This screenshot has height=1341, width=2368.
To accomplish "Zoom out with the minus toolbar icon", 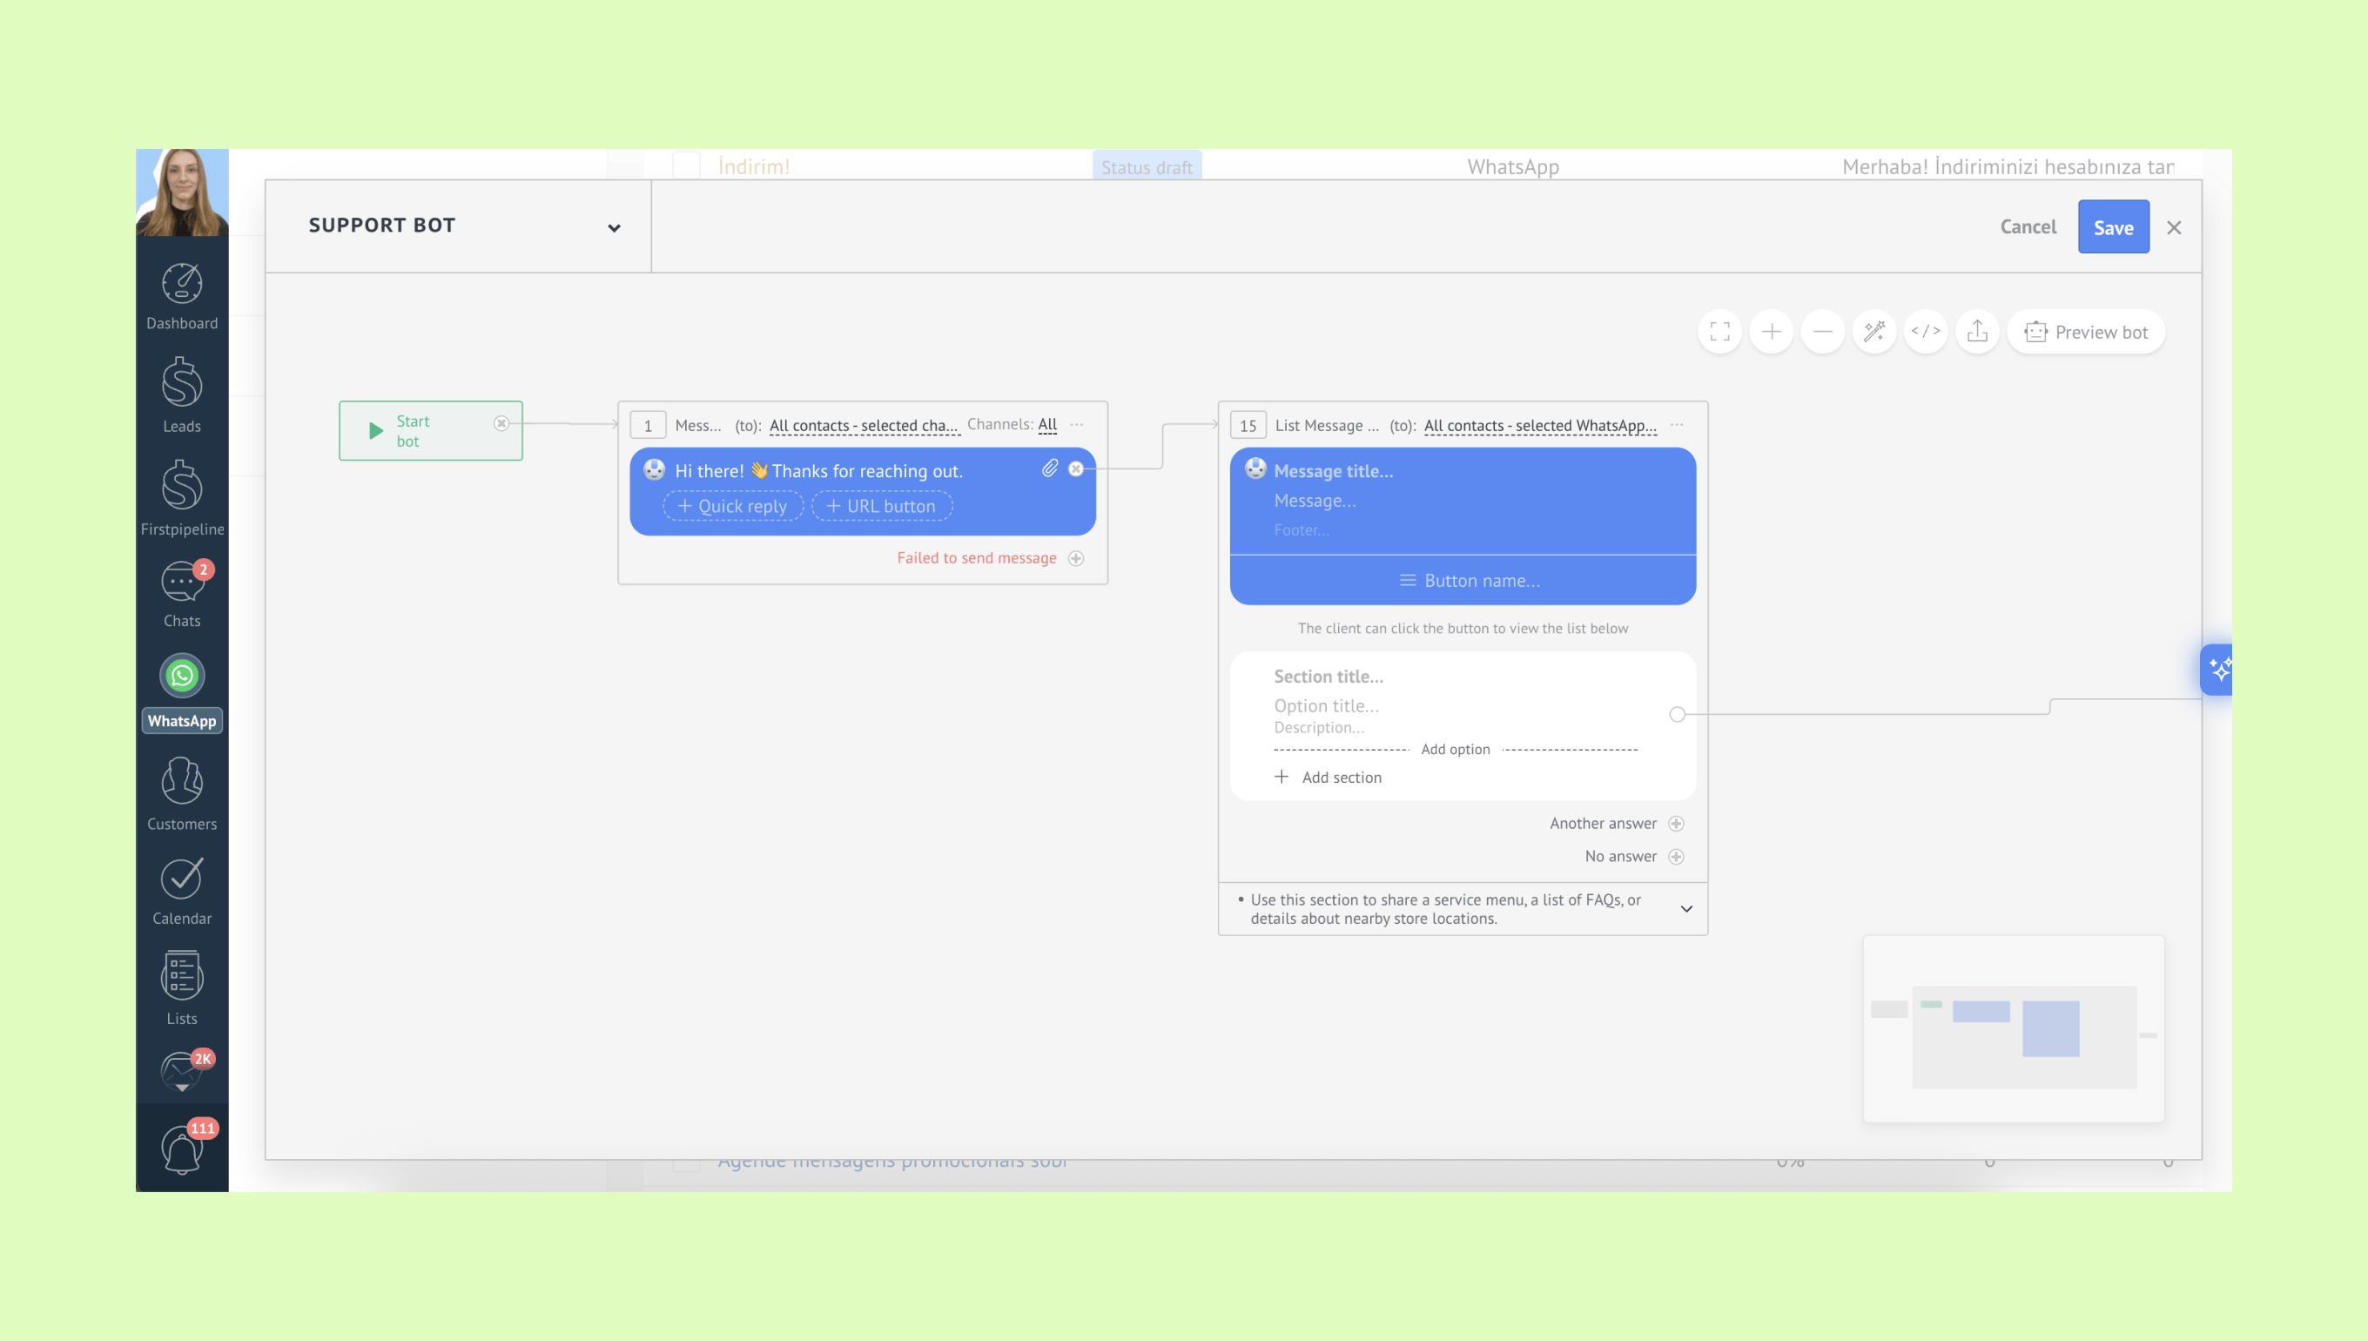I will pos(1822,332).
